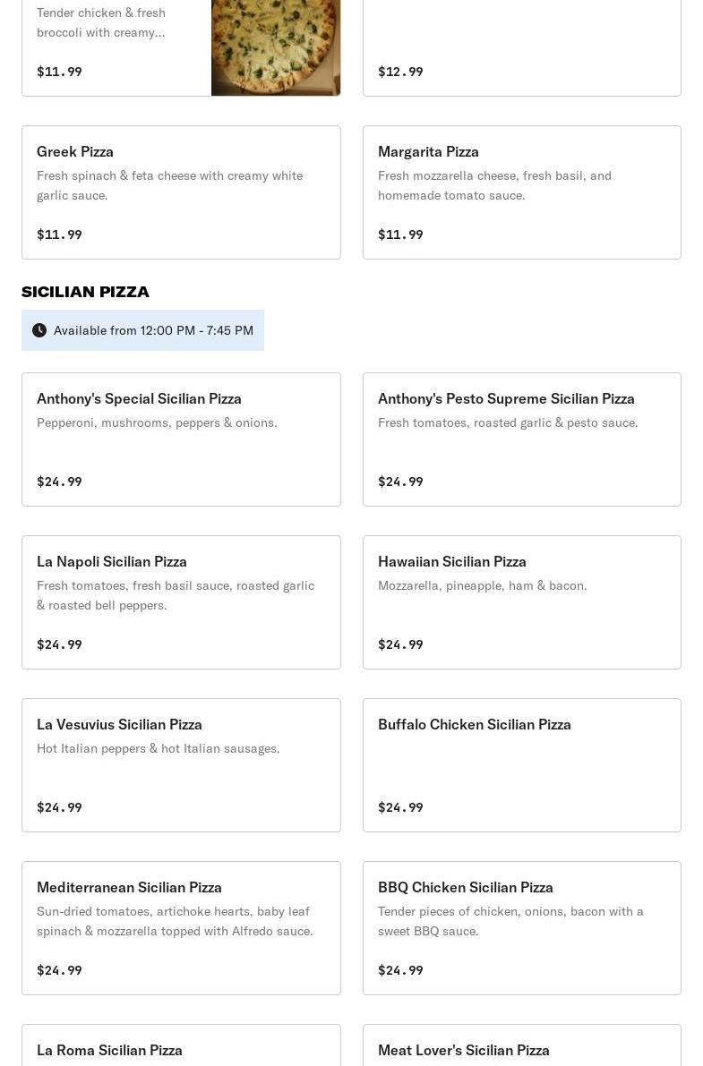Open the chicken broccoli pizza photo
This screenshot has width=703, height=1066.
(276, 47)
